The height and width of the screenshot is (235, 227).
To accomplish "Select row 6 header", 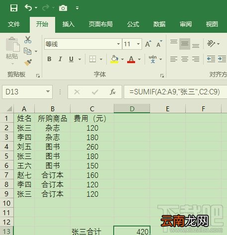I will pyautogui.click(x=6, y=165).
